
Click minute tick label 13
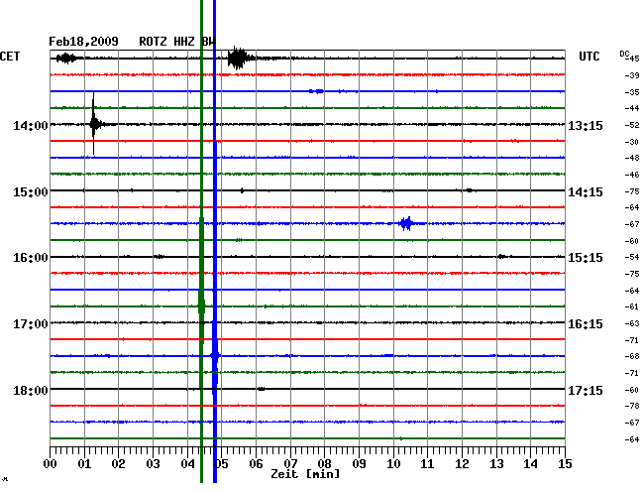pos(496,464)
